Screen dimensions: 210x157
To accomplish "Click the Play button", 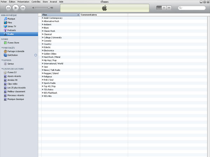I will [16, 8].
